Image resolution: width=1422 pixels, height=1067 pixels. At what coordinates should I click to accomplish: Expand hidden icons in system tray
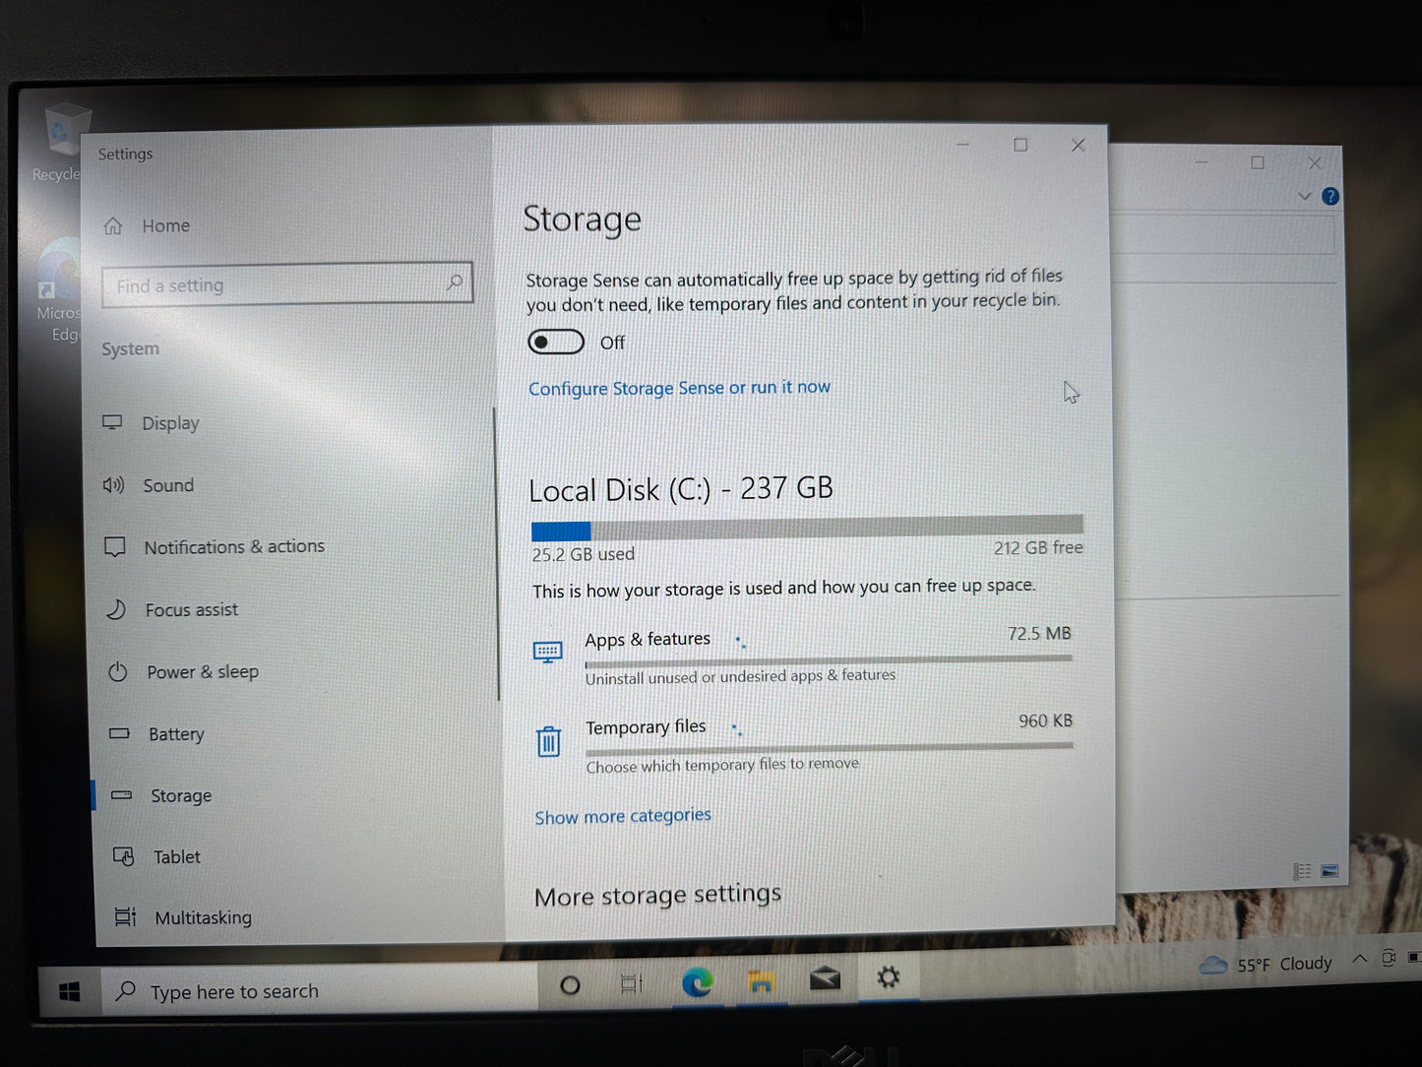[1360, 959]
